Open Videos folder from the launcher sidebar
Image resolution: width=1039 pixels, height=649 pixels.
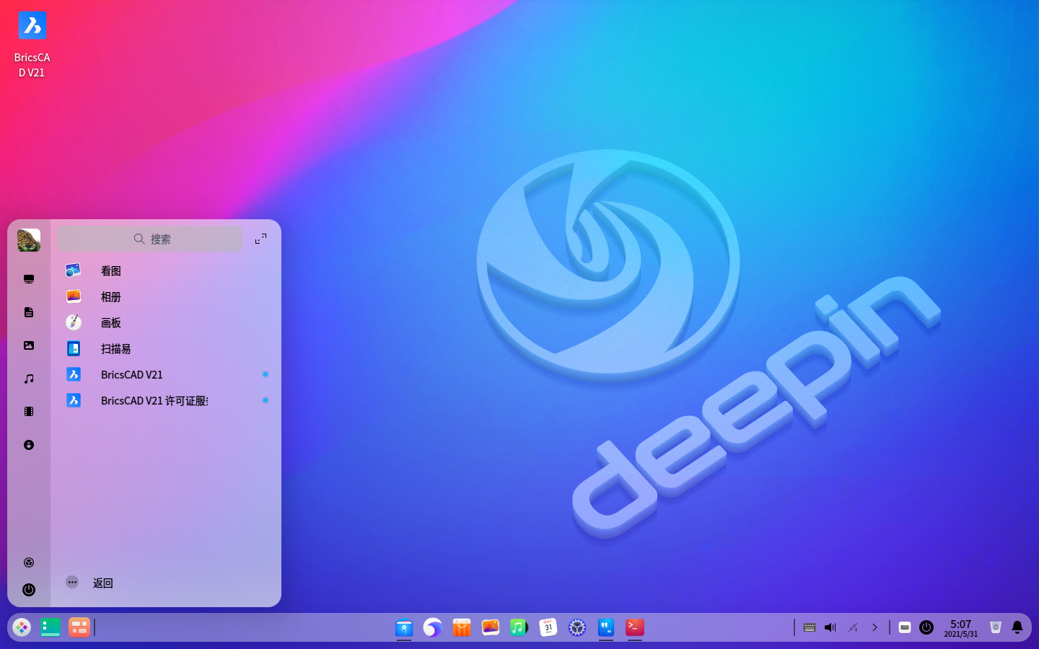(29, 412)
